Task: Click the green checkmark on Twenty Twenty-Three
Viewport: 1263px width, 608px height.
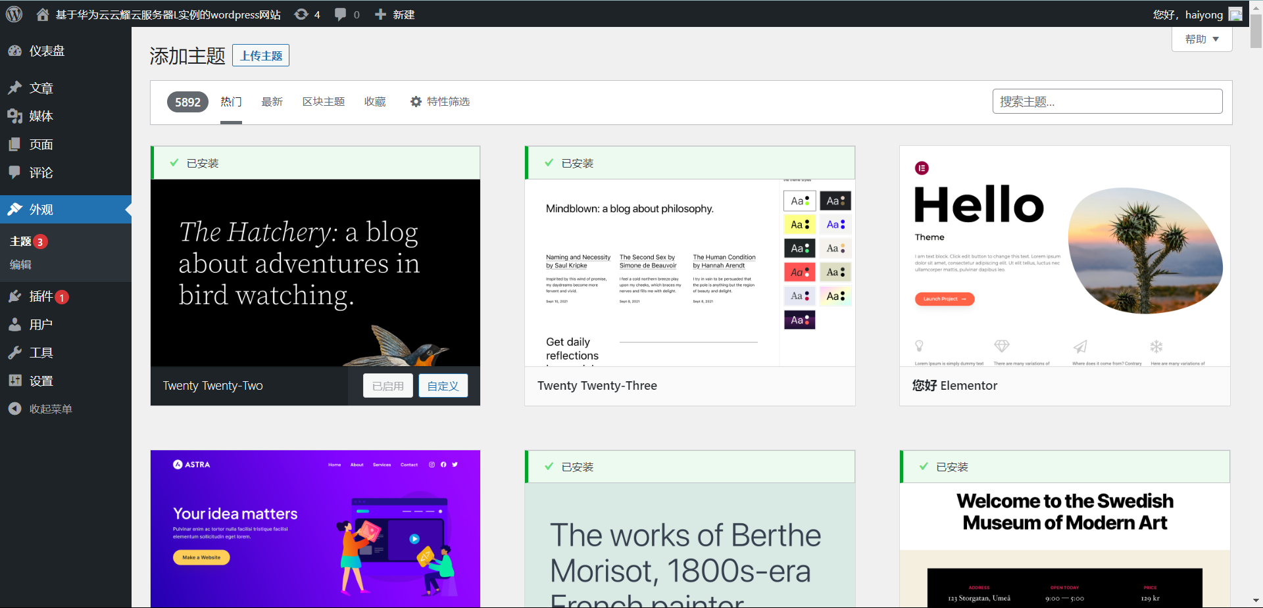Action: (x=549, y=162)
